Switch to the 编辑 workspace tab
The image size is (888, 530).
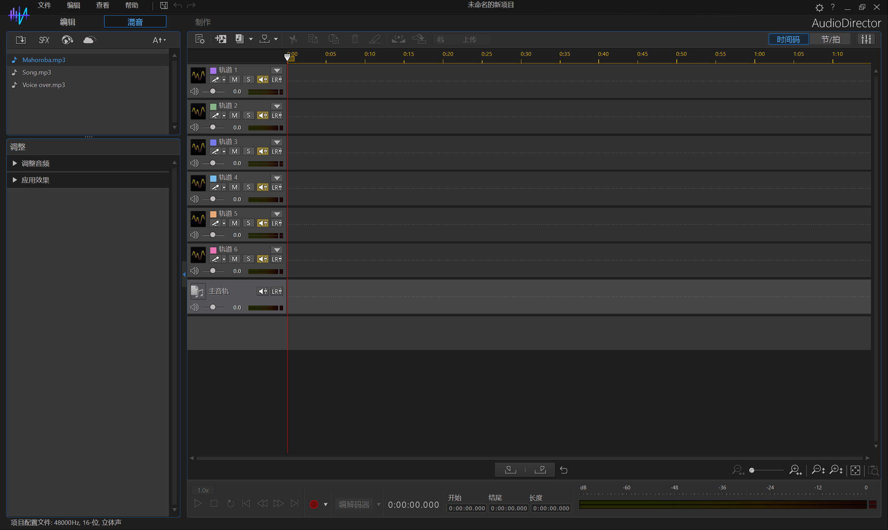coord(68,22)
